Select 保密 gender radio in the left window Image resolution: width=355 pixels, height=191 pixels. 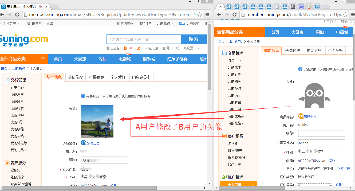click(x=98, y=176)
